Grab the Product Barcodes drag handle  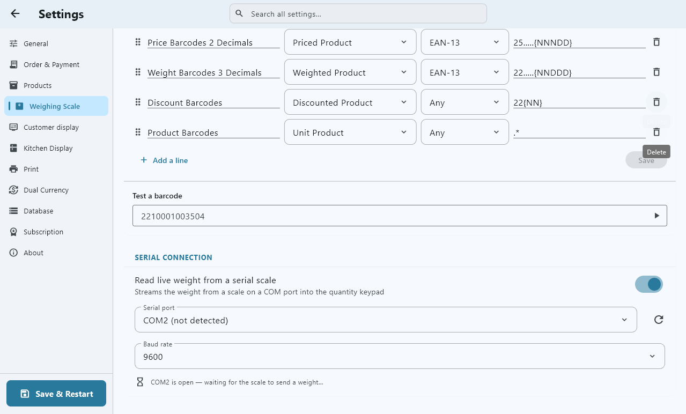(x=138, y=132)
